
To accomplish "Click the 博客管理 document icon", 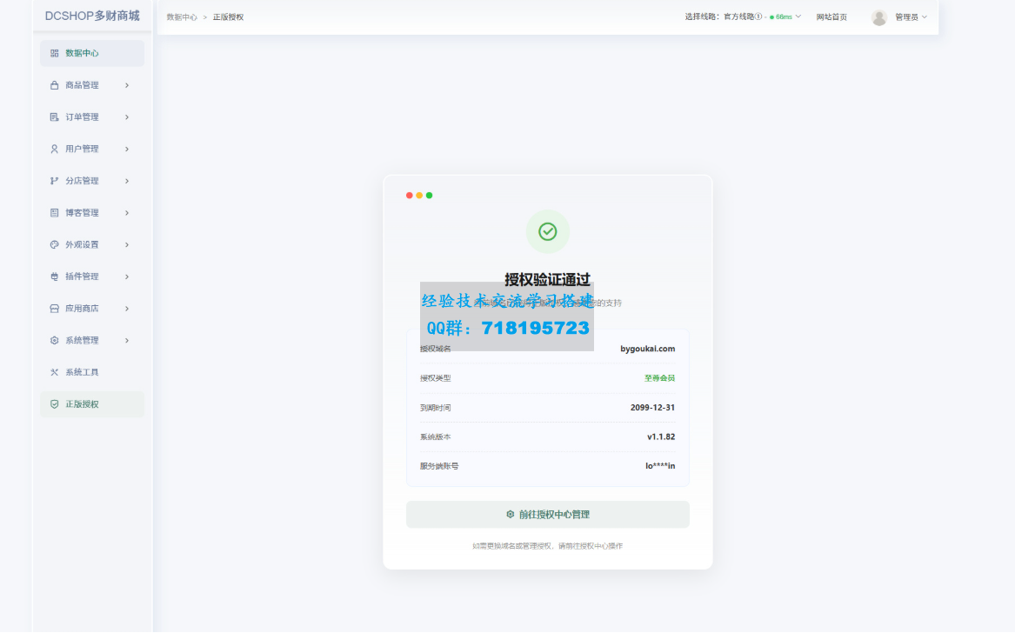I will [x=55, y=212].
